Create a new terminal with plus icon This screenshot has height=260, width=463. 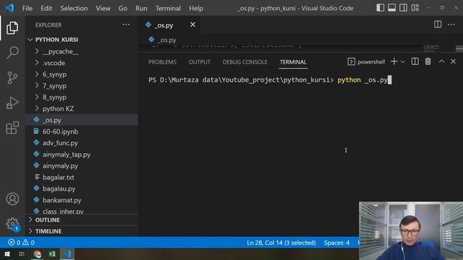394,61
